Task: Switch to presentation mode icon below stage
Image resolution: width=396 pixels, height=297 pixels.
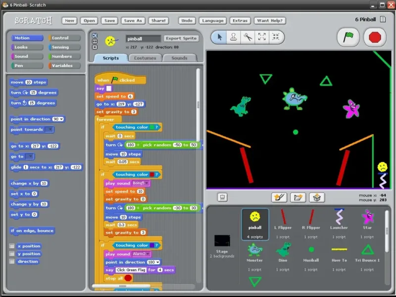Action: [x=222, y=197]
